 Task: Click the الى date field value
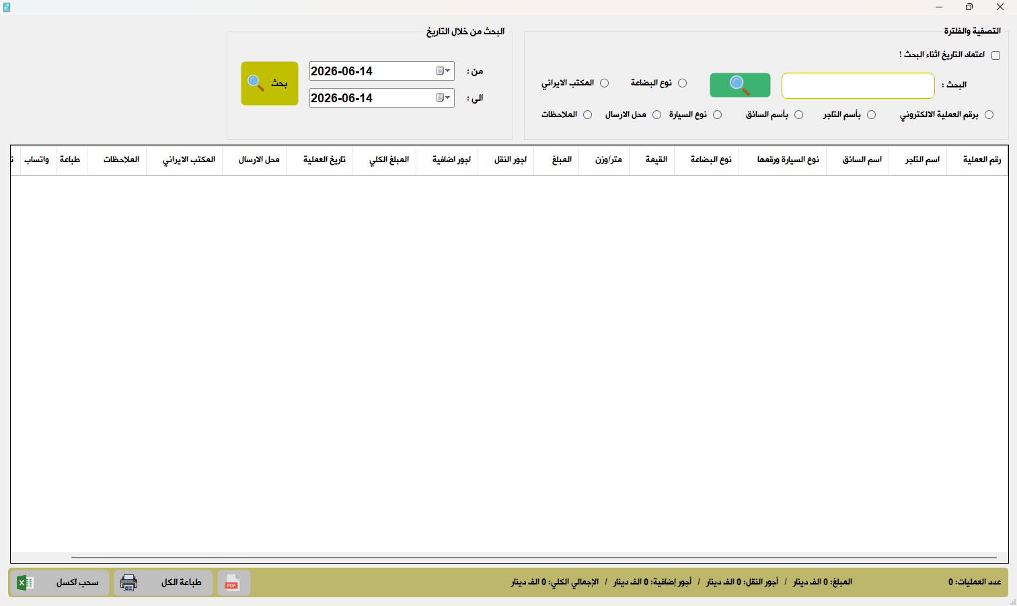[342, 98]
